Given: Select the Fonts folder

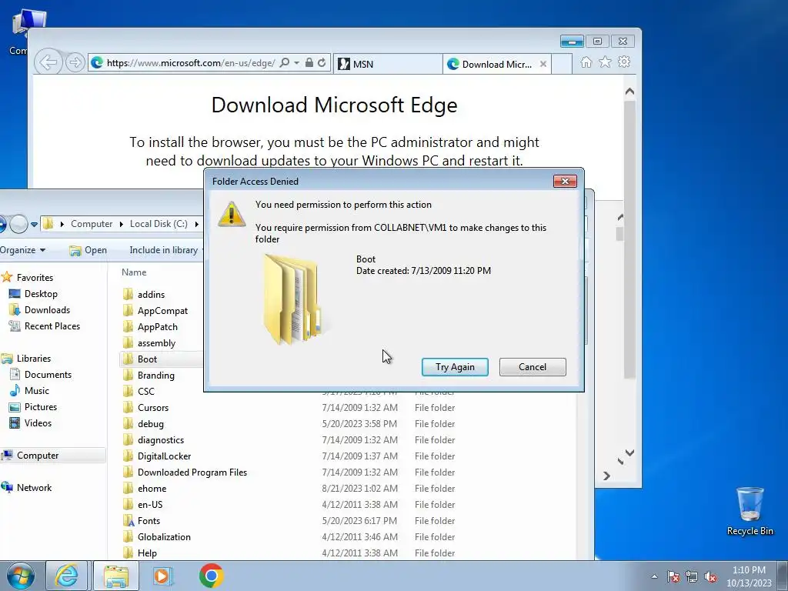Looking at the screenshot, I should tap(149, 521).
